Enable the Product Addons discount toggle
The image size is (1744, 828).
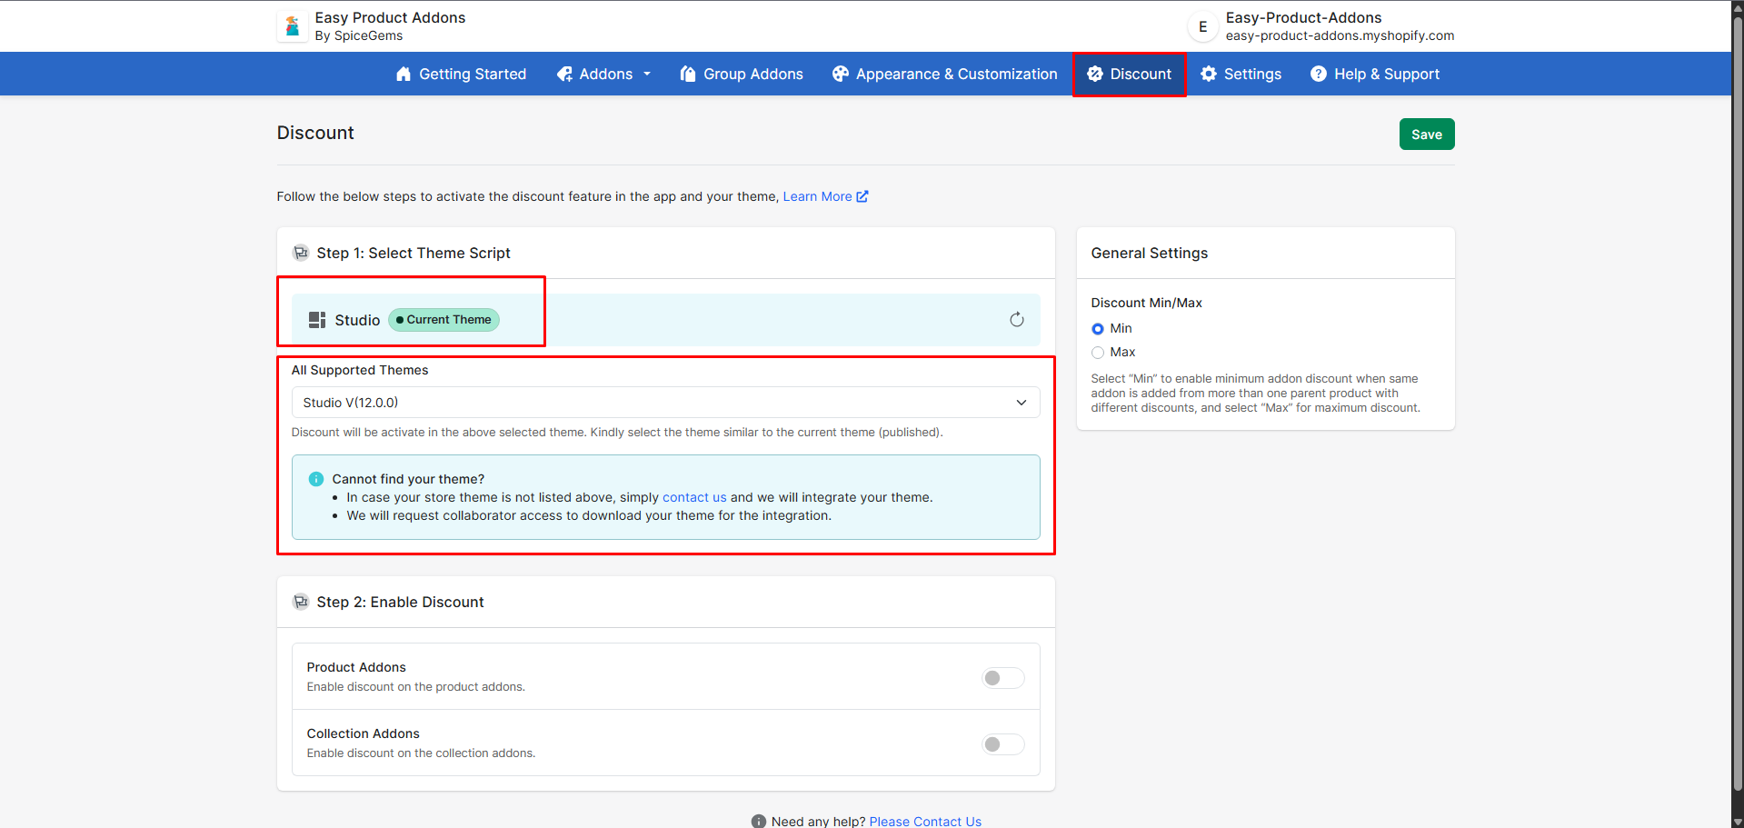click(1002, 678)
